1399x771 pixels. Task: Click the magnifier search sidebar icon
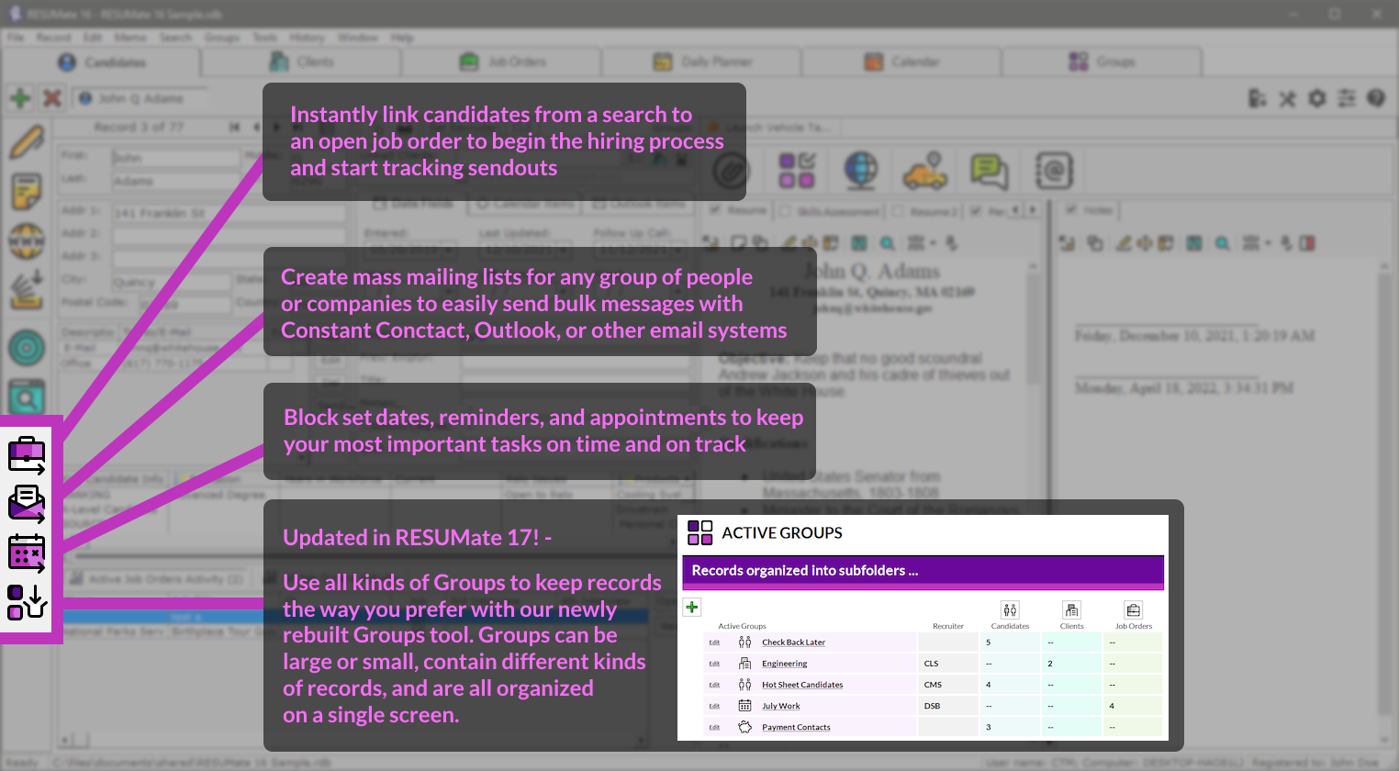click(27, 397)
